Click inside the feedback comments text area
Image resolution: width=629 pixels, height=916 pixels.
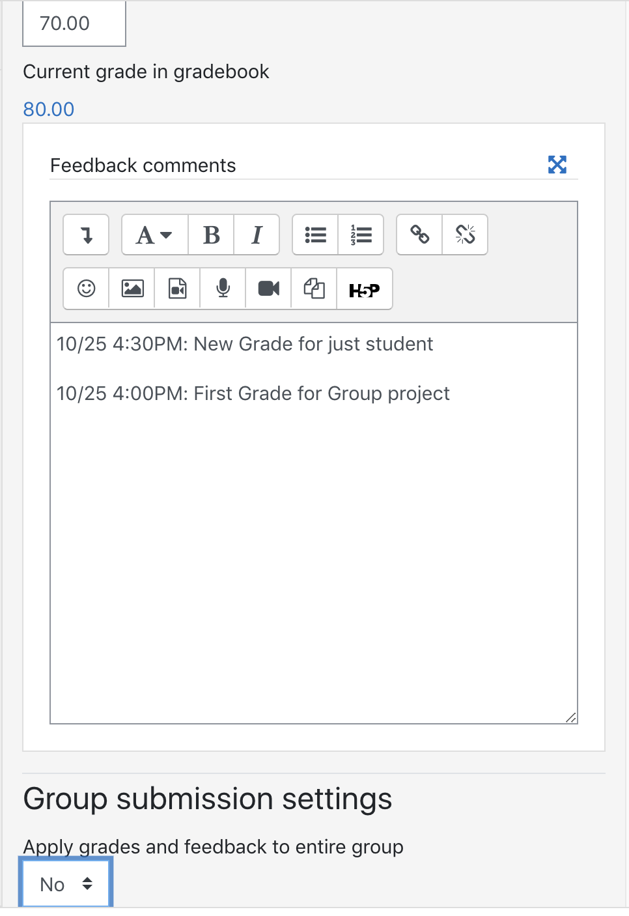[x=314, y=523]
